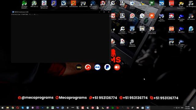This screenshot has width=196, height=110.
Task: Open the DTC Off-Highway shortcut
Action: [191, 4]
